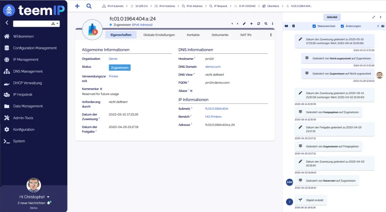Click Konfiguration gear icon
This screenshot has width=386, height=212.
click(7, 129)
